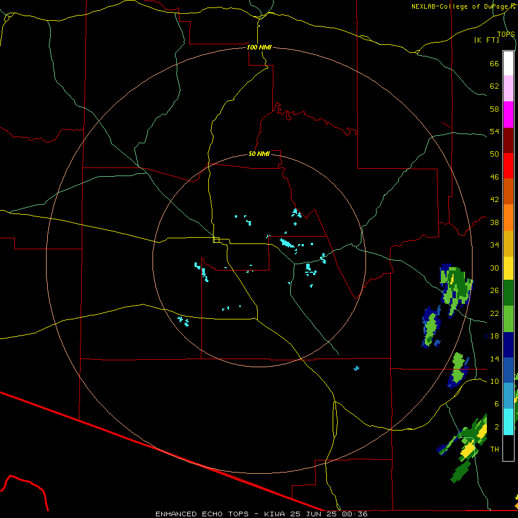
Task: Click the light pink 62 K FT legend swatch
Action: click(508, 89)
